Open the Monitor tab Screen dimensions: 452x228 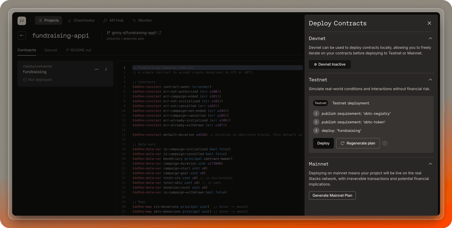click(142, 20)
